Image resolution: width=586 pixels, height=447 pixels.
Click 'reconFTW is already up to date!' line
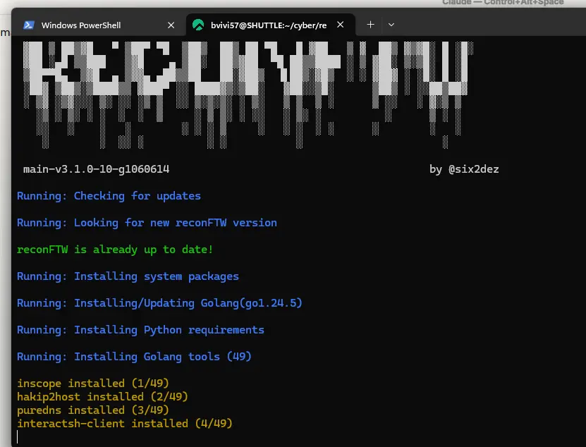coord(115,250)
